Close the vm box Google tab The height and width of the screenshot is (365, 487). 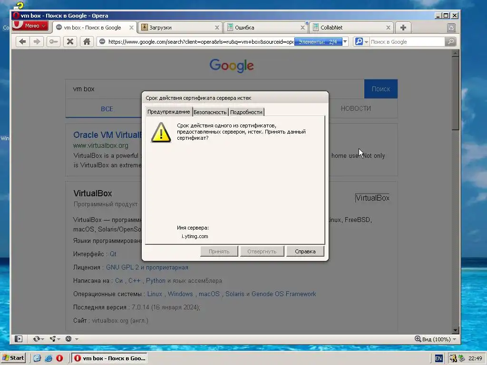(131, 28)
